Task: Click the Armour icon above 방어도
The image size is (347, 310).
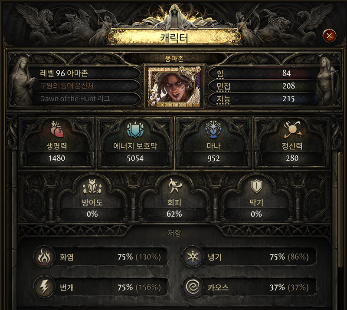Action: click(x=92, y=186)
